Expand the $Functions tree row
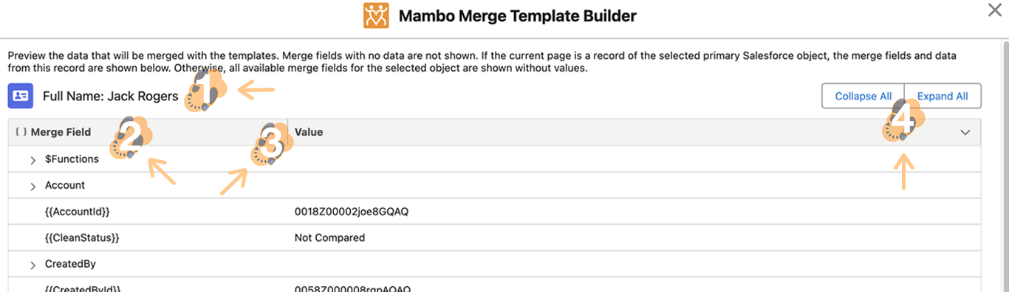 (x=33, y=159)
